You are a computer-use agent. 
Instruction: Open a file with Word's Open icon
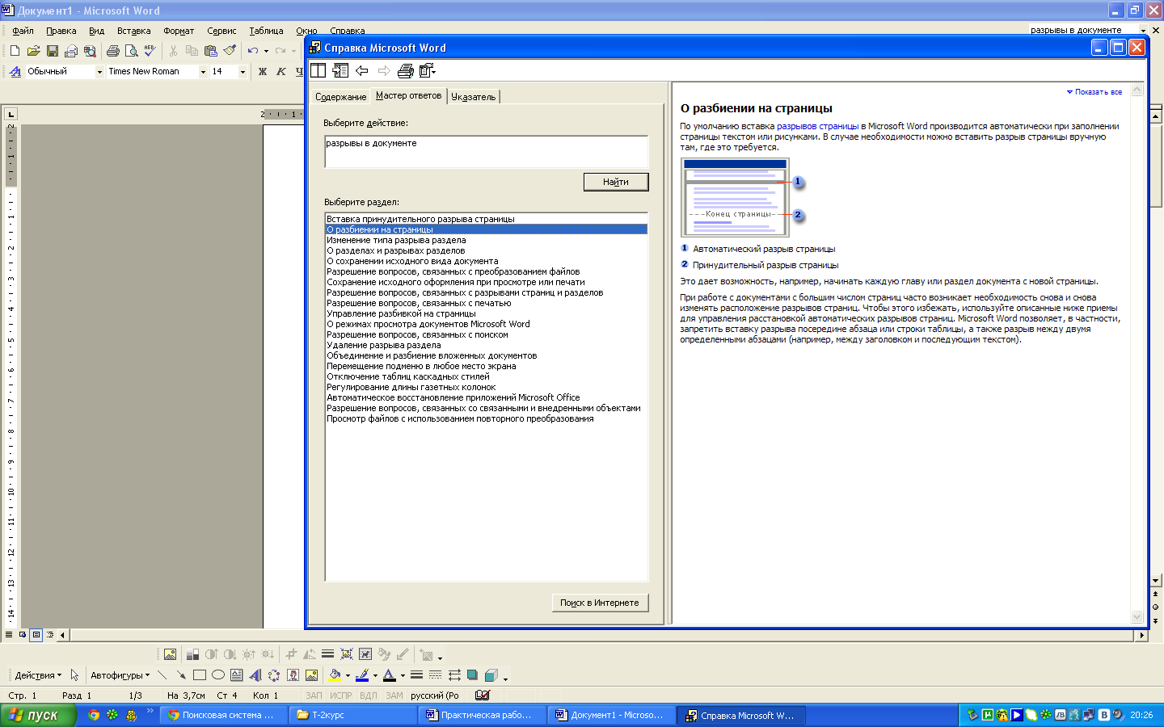pyautogui.click(x=33, y=51)
